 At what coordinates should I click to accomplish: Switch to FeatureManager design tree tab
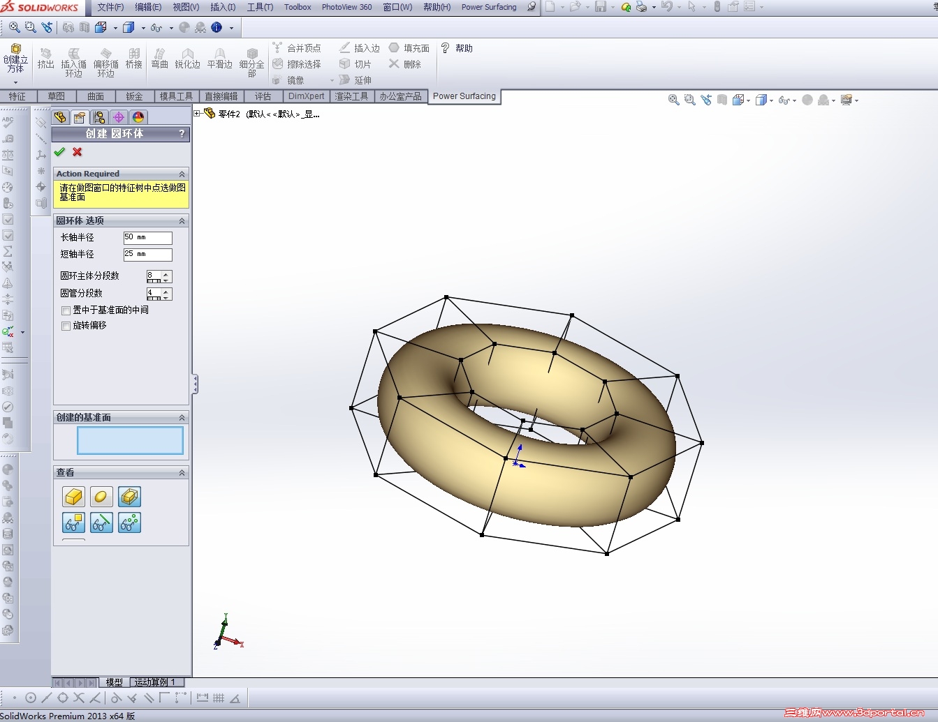(x=60, y=117)
